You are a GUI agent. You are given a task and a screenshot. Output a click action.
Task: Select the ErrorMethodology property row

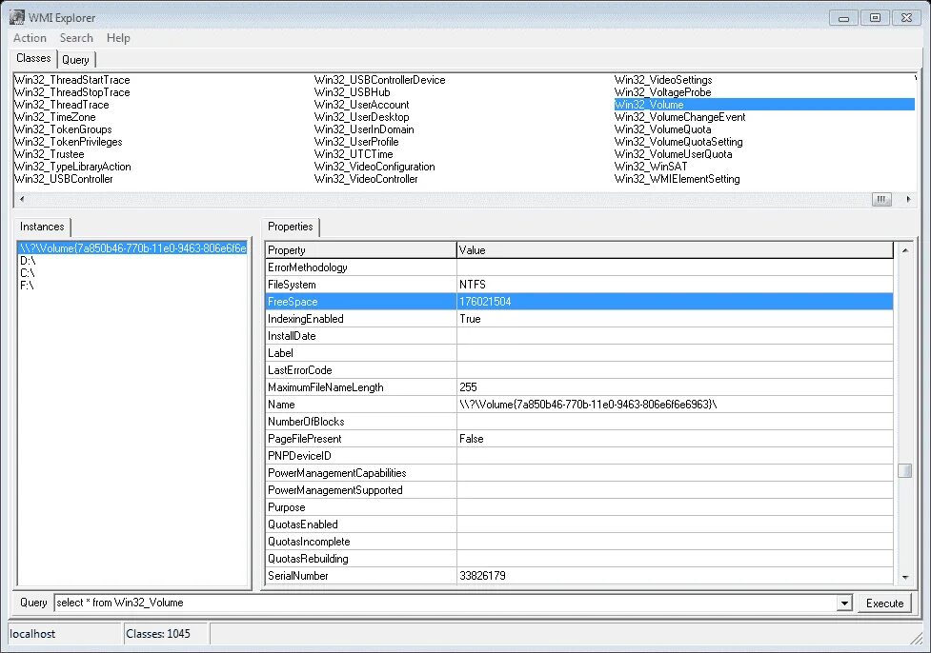(x=579, y=267)
